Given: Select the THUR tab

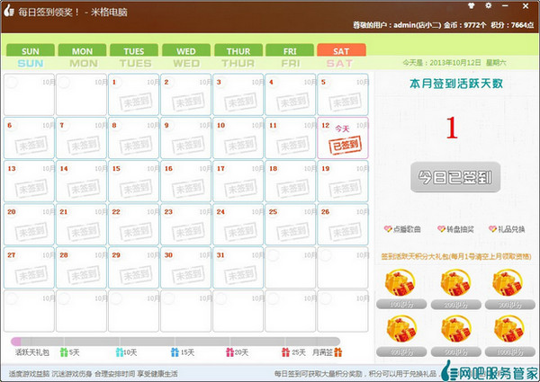Looking at the screenshot, I should coord(238,50).
